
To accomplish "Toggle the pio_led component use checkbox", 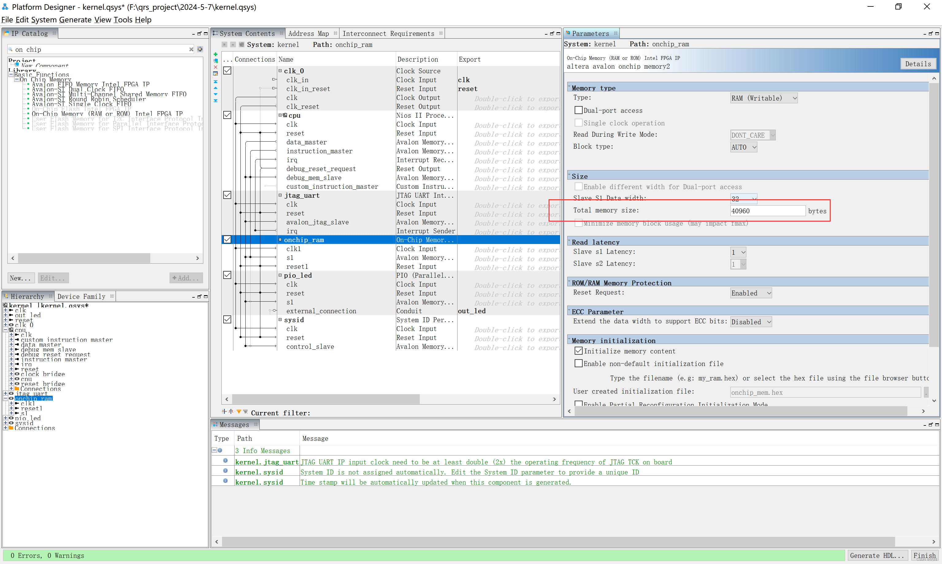I will pos(227,275).
